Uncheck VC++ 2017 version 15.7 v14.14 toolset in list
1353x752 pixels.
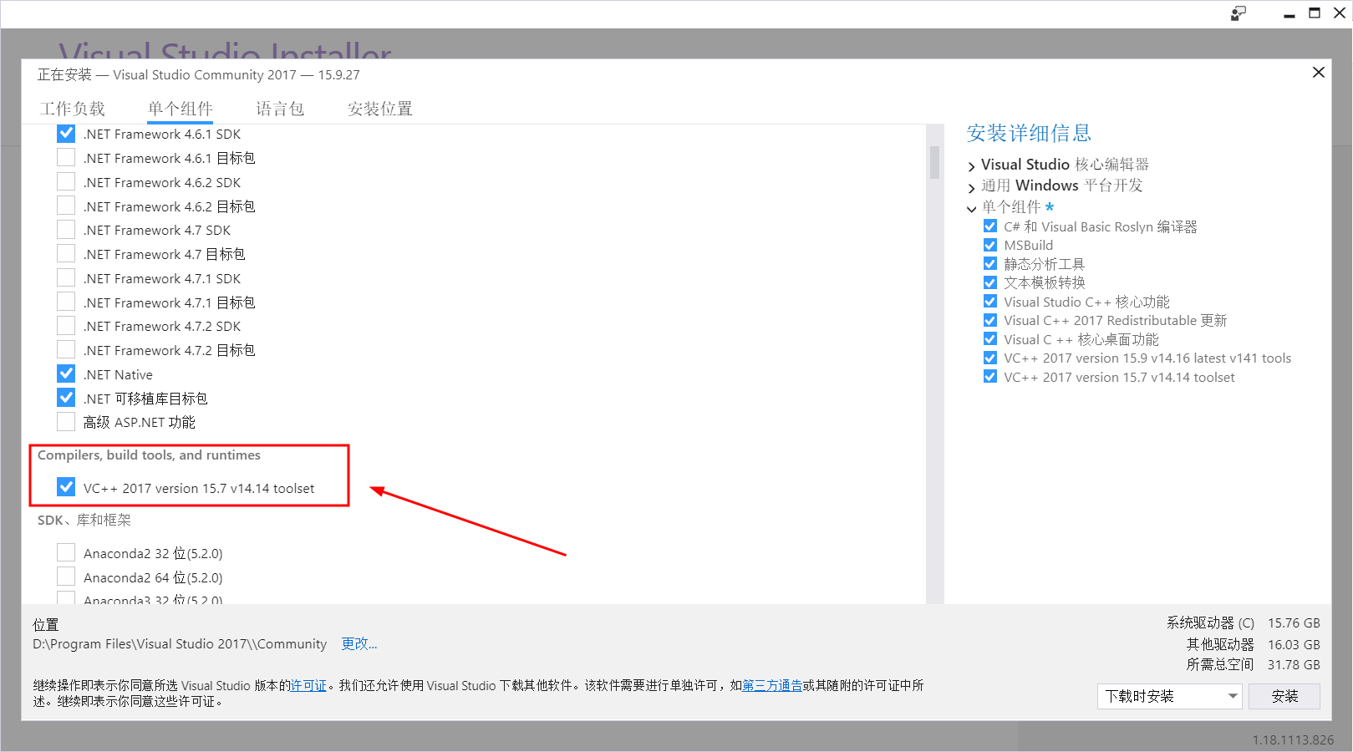[x=66, y=488]
